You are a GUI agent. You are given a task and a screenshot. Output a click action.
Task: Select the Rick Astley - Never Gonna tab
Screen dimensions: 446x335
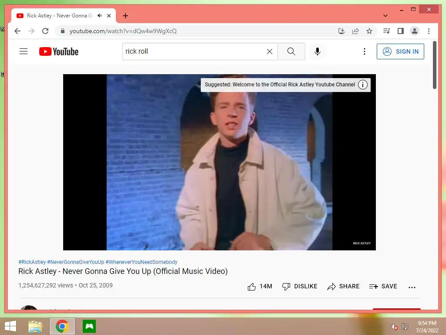pos(64,16)
